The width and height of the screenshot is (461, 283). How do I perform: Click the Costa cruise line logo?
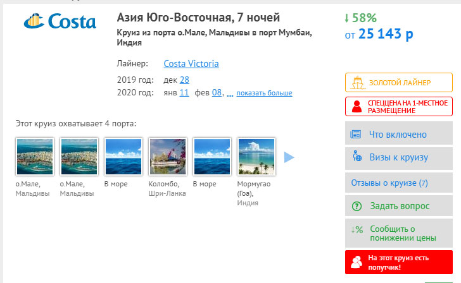tap(60, 22)
